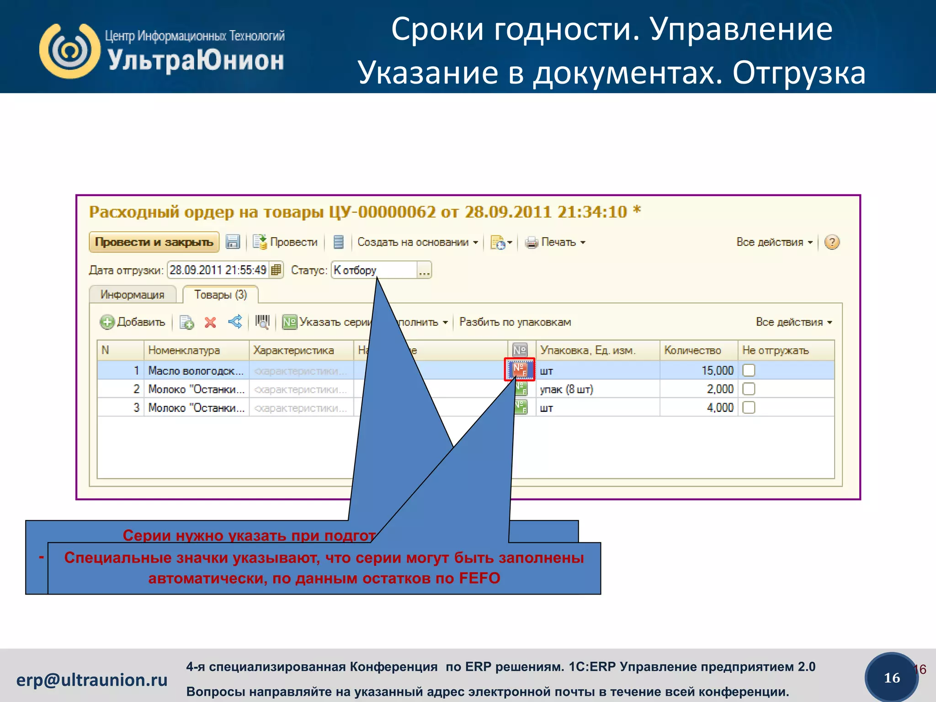
Task: Select the Масло вологодск... row cell
Action: click(197, 370)
